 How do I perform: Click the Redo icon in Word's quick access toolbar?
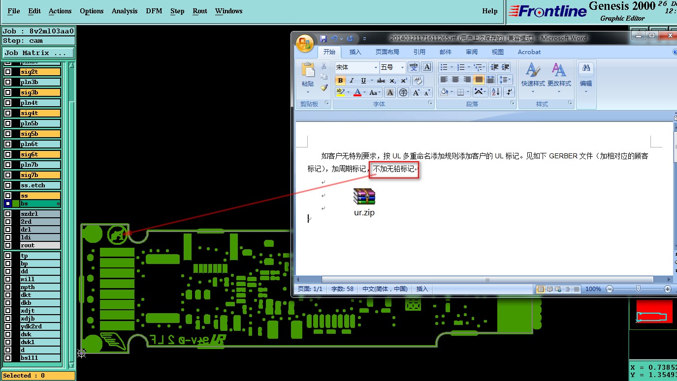click(350, 38)
